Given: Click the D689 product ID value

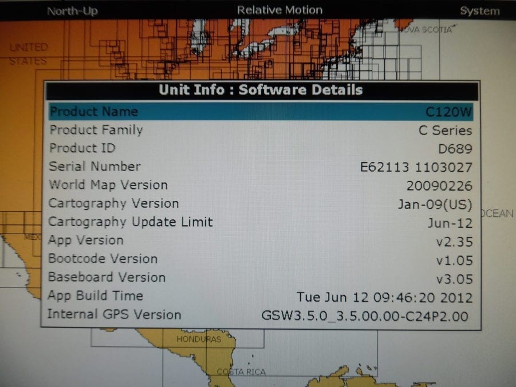Looking at the screenshot, I should click(x=455, y=149).
